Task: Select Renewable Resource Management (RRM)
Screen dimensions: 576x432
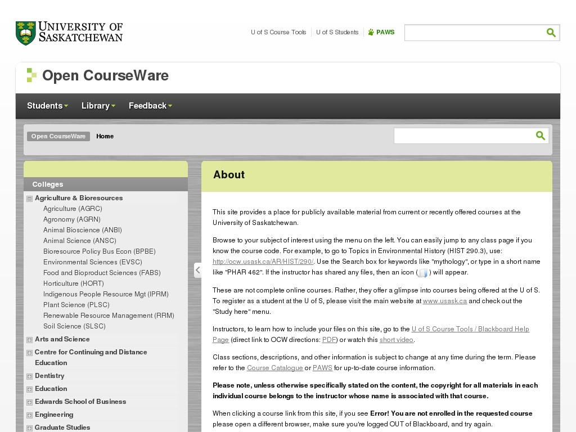Action: click(109, 315)
